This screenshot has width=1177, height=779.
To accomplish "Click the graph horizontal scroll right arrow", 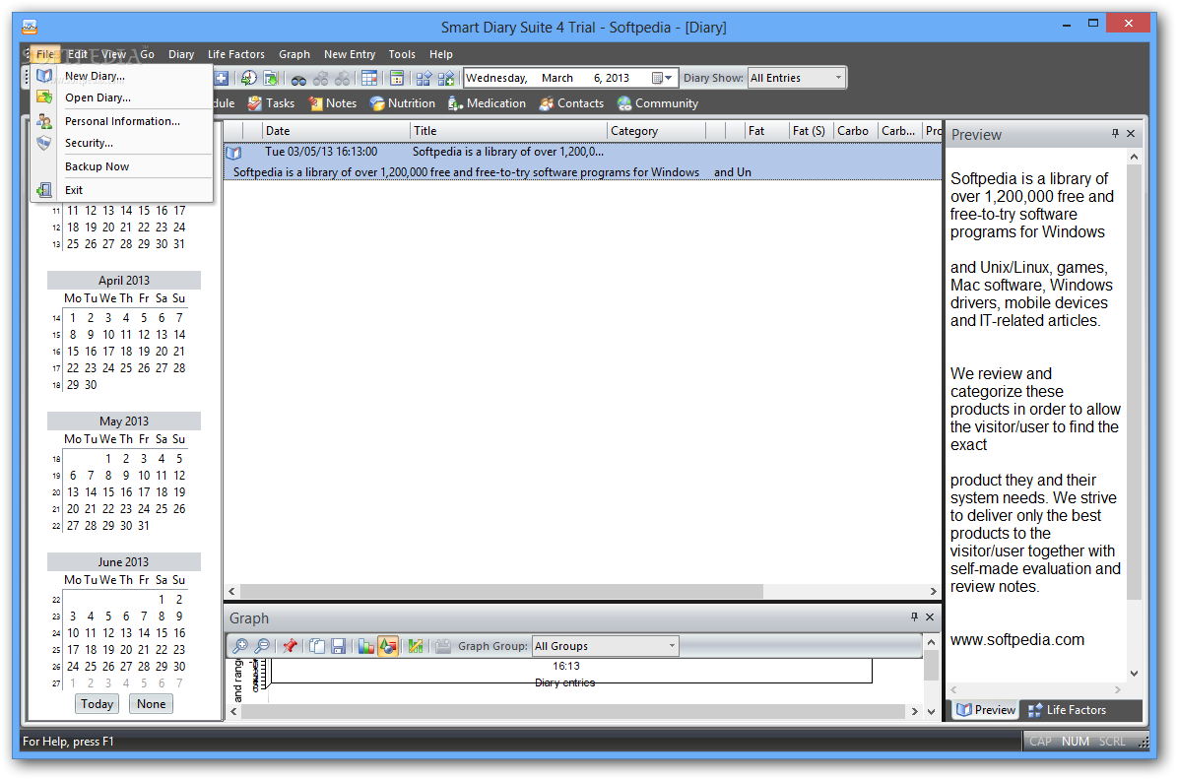I will [913, 711].
